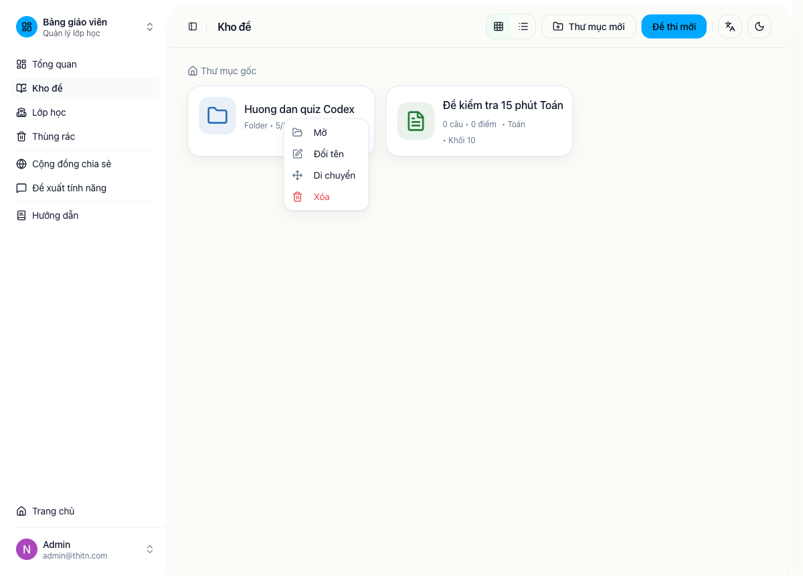The image size is (803, 576).
Task: Open the language translate selector
Action: tap(730, 27)
